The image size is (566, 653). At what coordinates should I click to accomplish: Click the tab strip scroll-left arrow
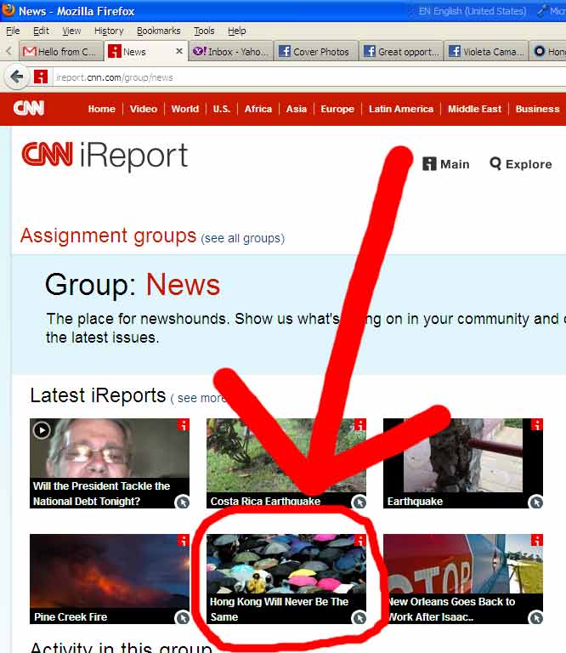tap(8, 51)
